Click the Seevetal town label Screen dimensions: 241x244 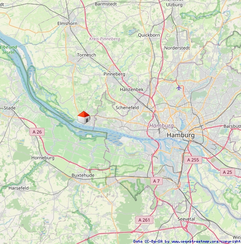(186, 219)
